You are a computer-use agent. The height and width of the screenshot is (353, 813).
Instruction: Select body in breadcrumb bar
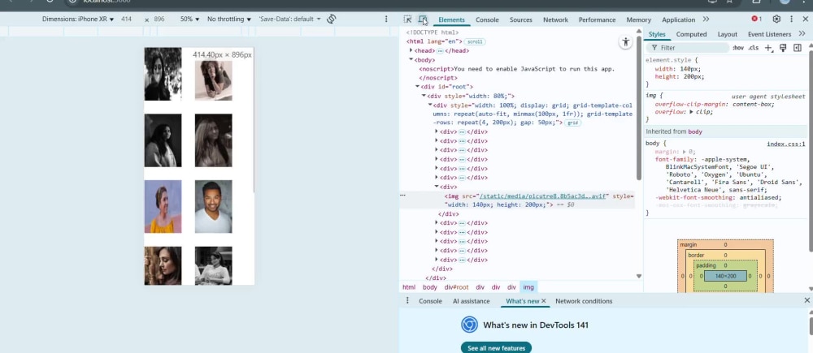[430, 287]
